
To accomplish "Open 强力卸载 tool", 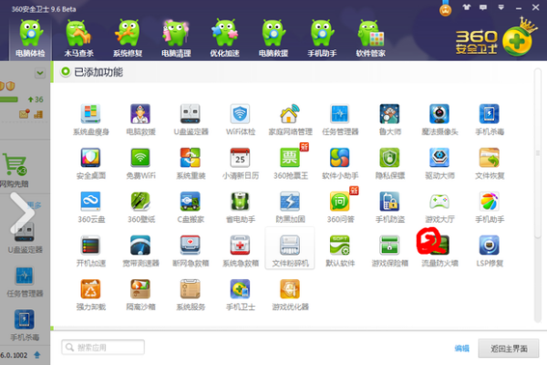I will pos(90,295).
